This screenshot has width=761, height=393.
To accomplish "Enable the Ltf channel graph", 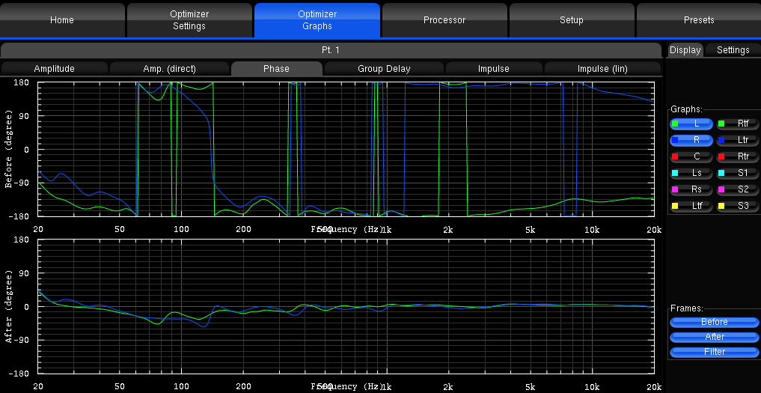I will (x=691, y=206).
